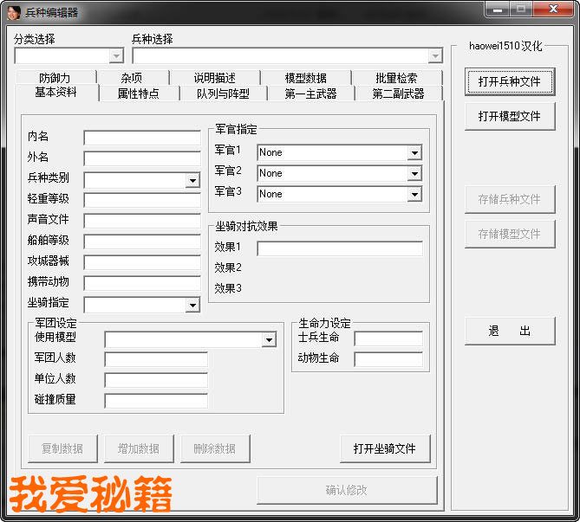Open the 兵种类别 dropdown list
The image size is (580, 522).
pyautogui.click(x=192, y=180)
